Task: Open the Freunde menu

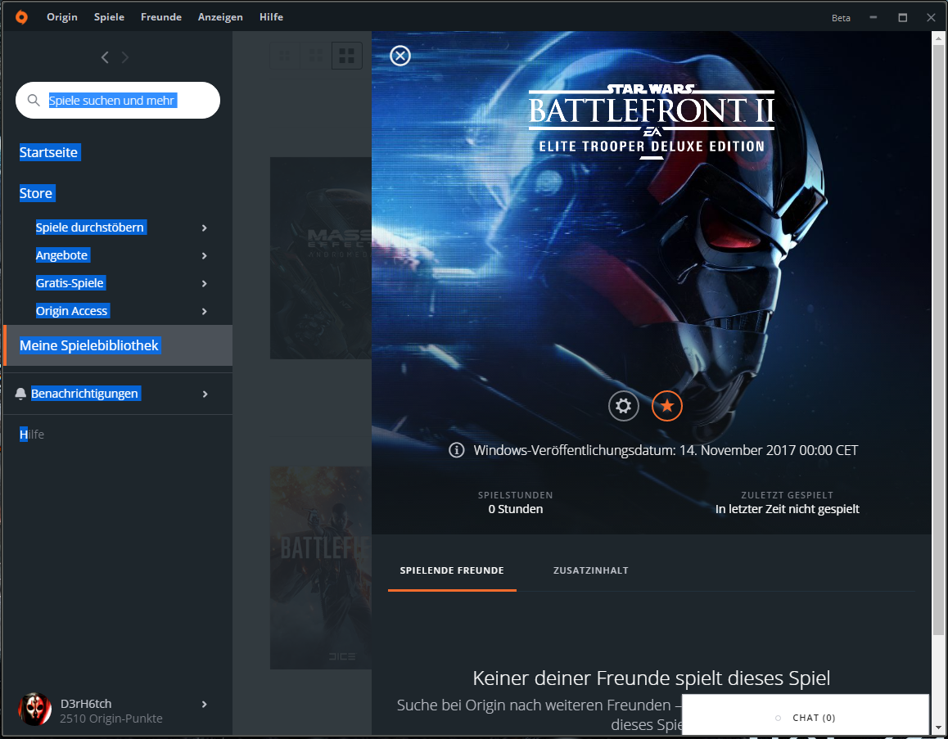Action: [x=161, y=17]
